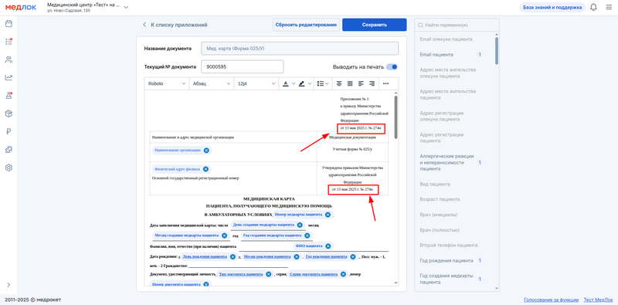Open the patients icon in sidebar

tap(8, 60)
